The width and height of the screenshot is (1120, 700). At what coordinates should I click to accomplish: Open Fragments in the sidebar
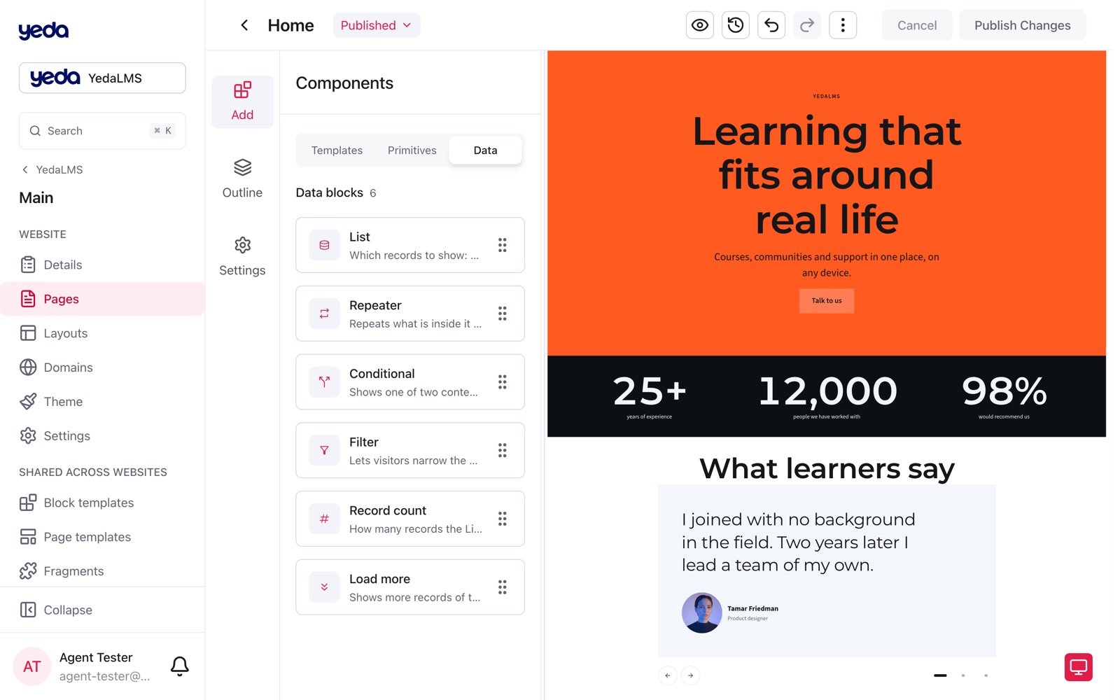coord(102,571)
